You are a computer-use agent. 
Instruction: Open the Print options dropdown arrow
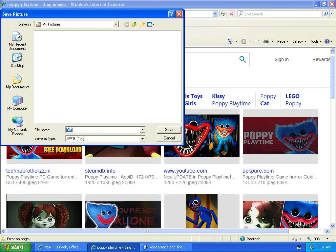[x=272, y=41]
